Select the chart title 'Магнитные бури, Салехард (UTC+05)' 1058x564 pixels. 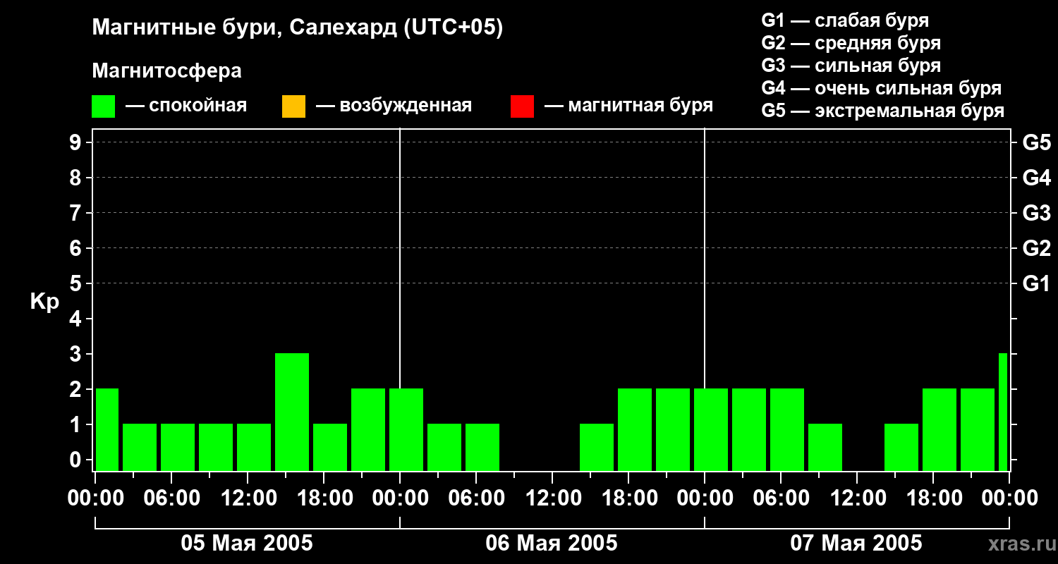pyautogui.click(x=298, y=28)
